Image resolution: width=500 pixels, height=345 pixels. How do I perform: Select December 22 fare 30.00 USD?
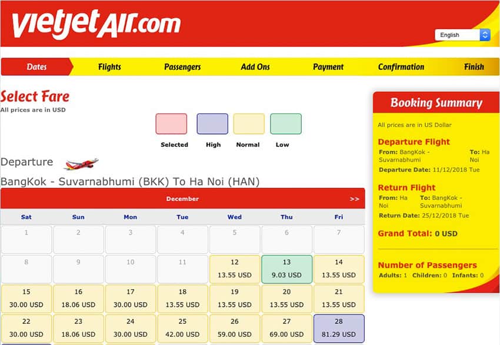pos(26,328)
